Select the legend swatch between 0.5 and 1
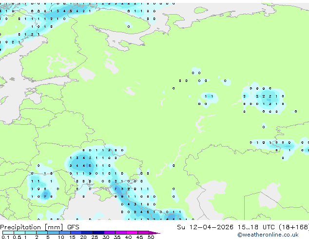309x239 pixels. 19,233
